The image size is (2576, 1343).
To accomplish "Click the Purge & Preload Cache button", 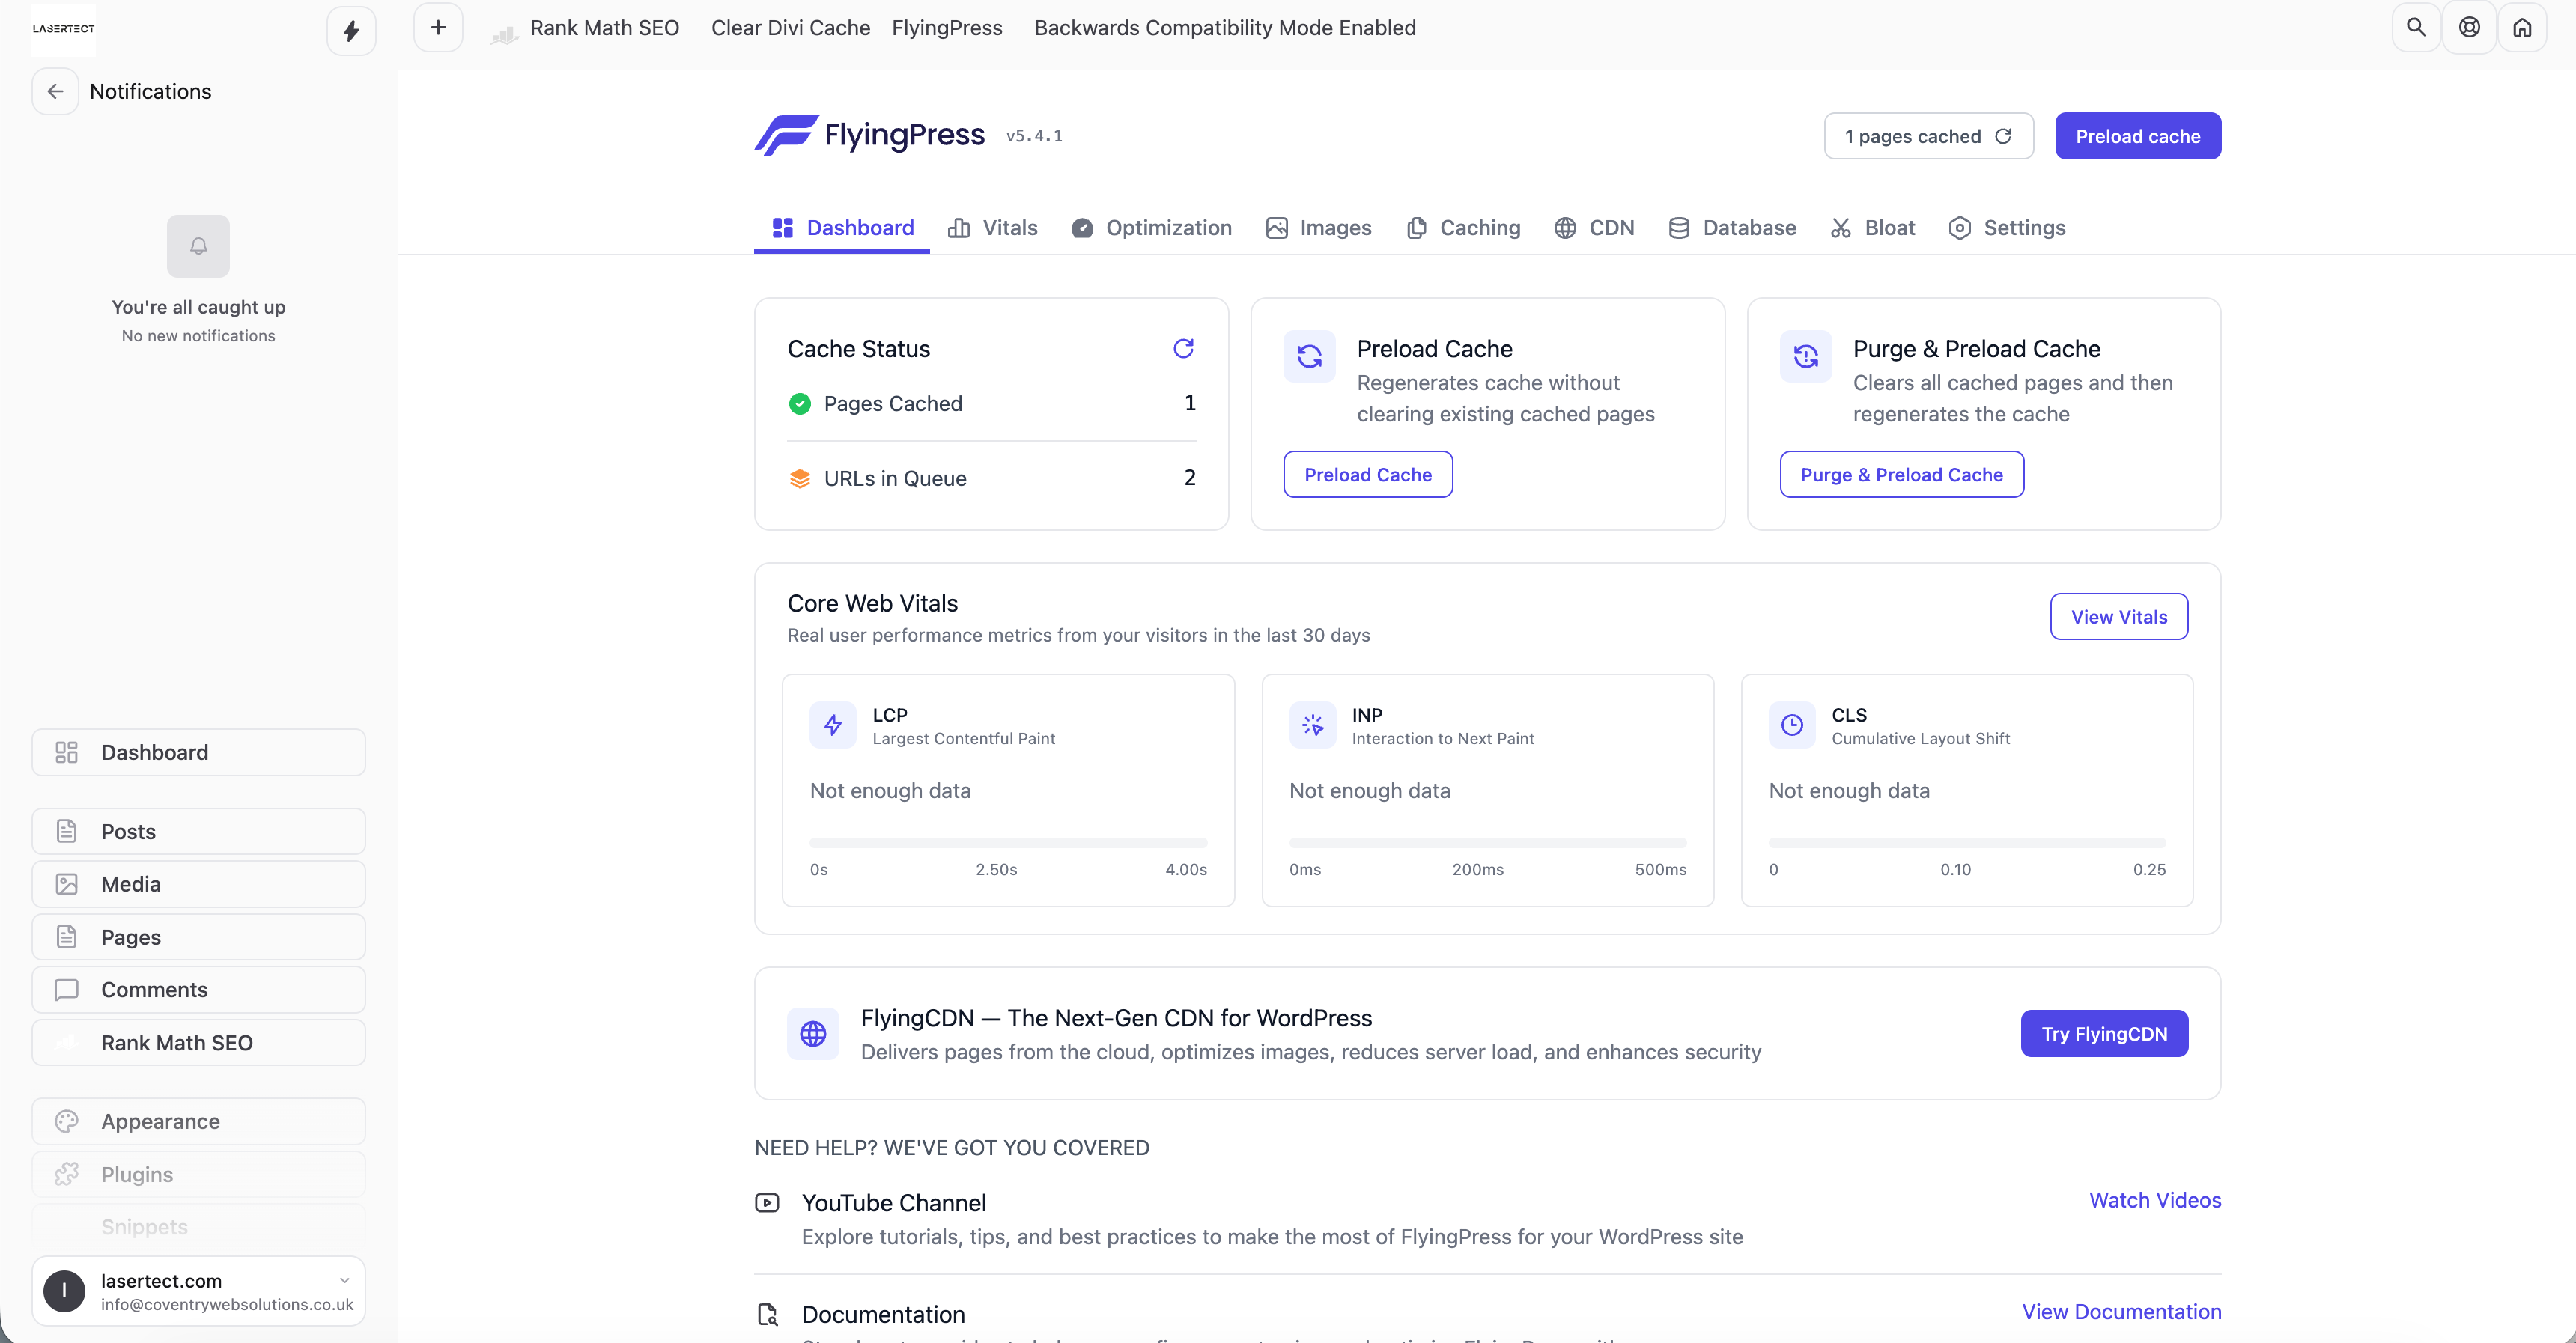I will [x=1901, y=475].
